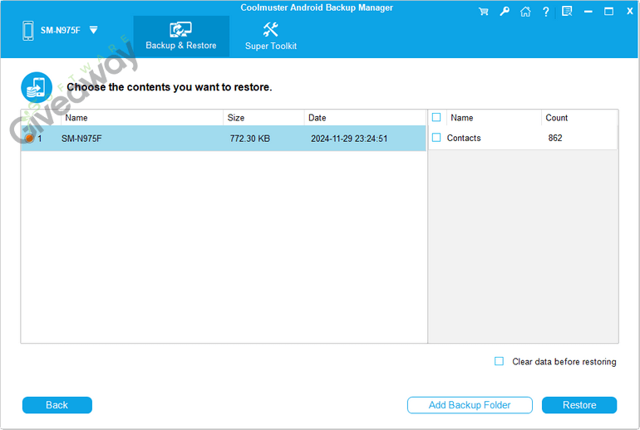Click the Contacts label in content list
Image resolution: width=640 pixels, height=430 pixels.
464,138
